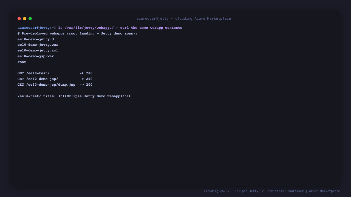
Task: Click the GET /ee10-test/ line
Action: [x=55, y=73]
